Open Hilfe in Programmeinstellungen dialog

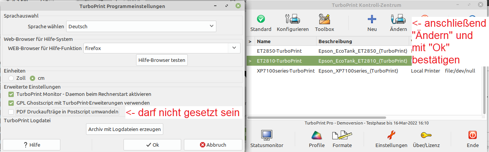tap(32, 145)
